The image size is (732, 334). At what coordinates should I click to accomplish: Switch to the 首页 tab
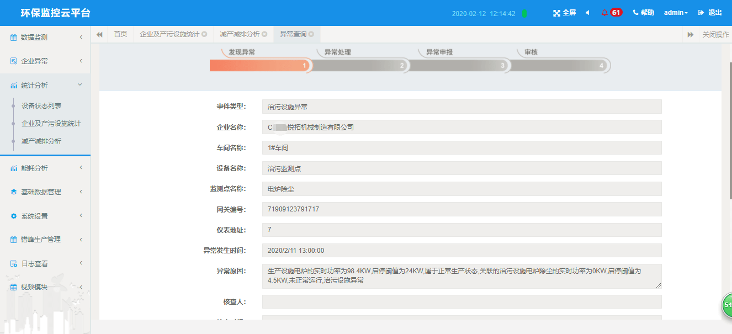121,33
